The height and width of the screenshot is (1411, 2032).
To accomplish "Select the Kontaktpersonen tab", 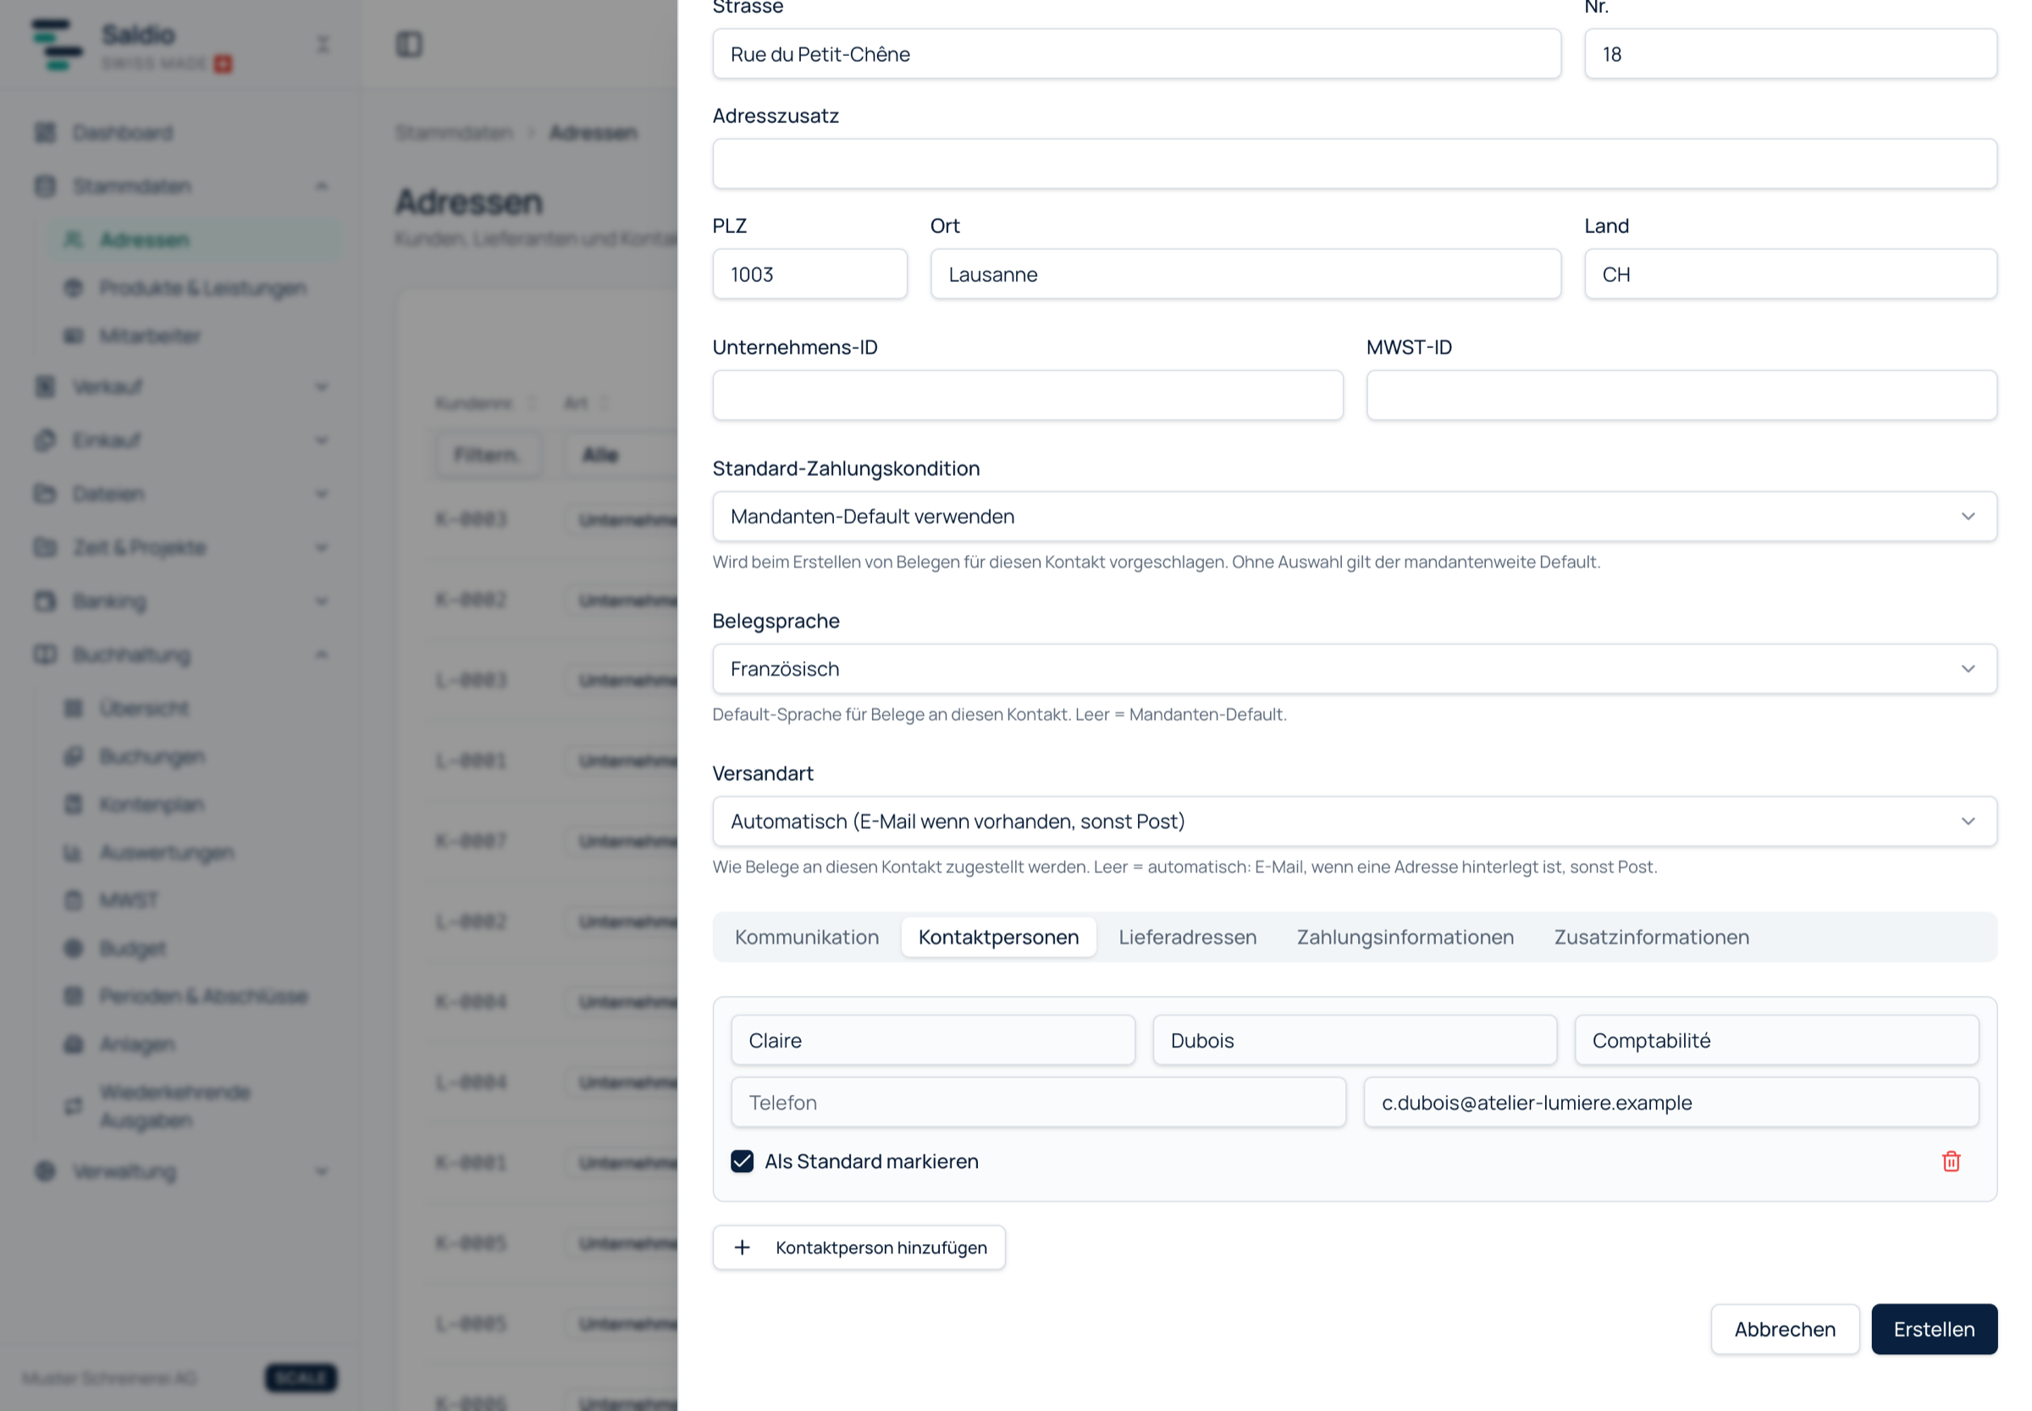I will pos(998,937).
